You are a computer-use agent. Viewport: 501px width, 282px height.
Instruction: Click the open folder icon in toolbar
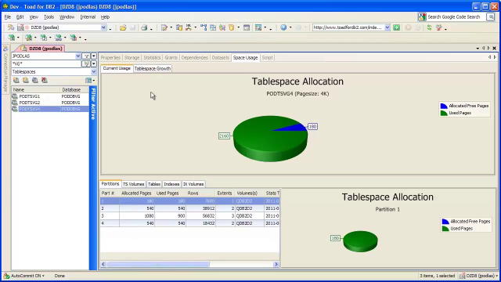point(123,28)
